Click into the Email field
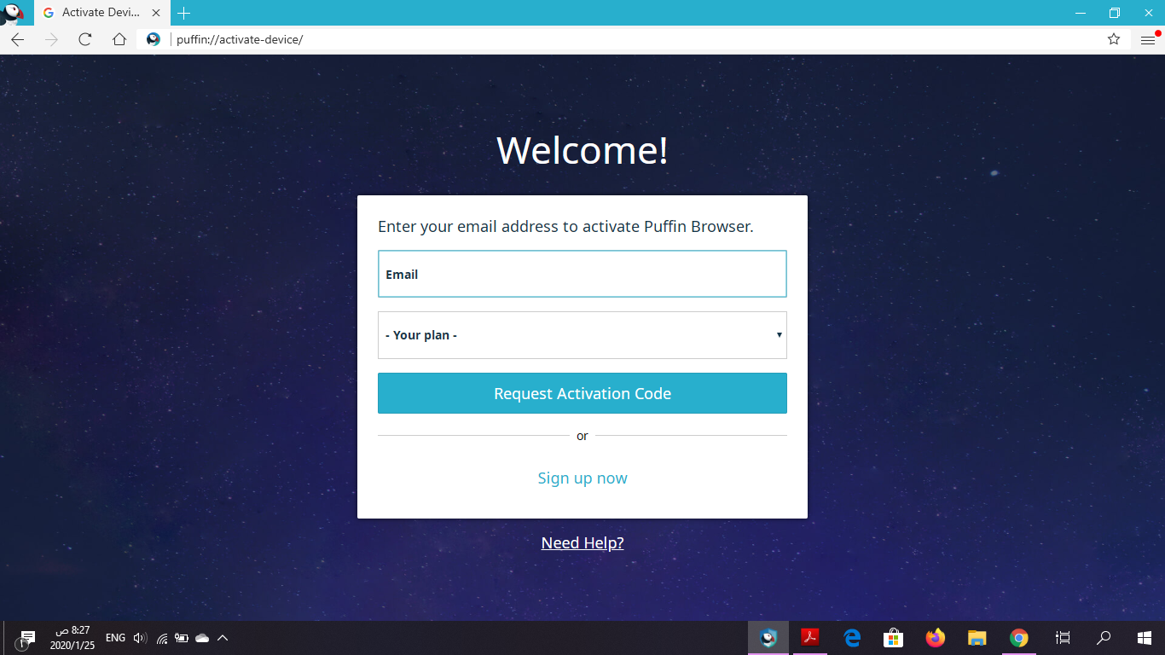The image size is (1165, 655). click(x=582, y=274)
